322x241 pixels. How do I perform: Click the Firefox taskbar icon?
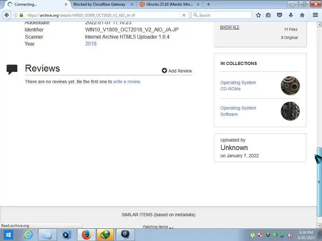click(x=86, y=235)
